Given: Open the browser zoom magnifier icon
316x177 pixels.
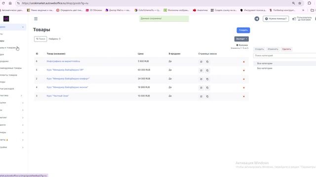Looking at the screenshot, I should 293,3.
